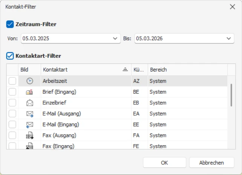The height and width of the screenshot is (175, 242).
Task: Select the E-Mail (Ausgang) text
Action: (62, 114)
